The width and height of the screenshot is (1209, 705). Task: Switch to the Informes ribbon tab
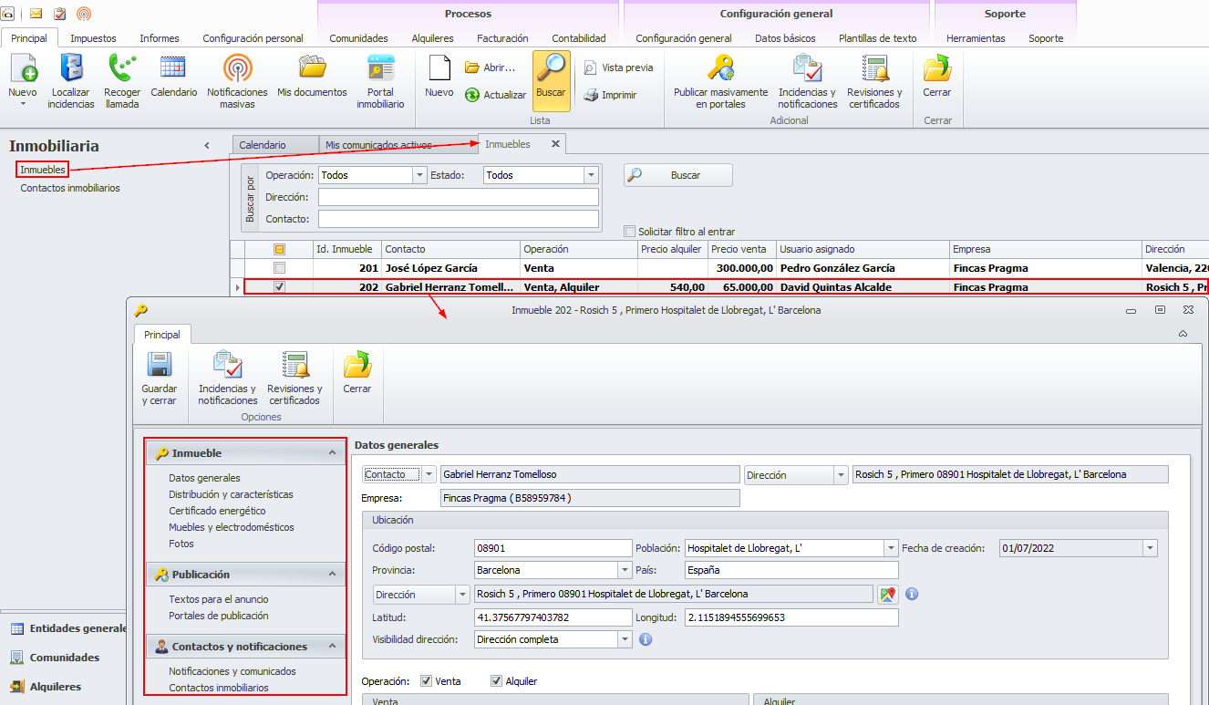159,38
